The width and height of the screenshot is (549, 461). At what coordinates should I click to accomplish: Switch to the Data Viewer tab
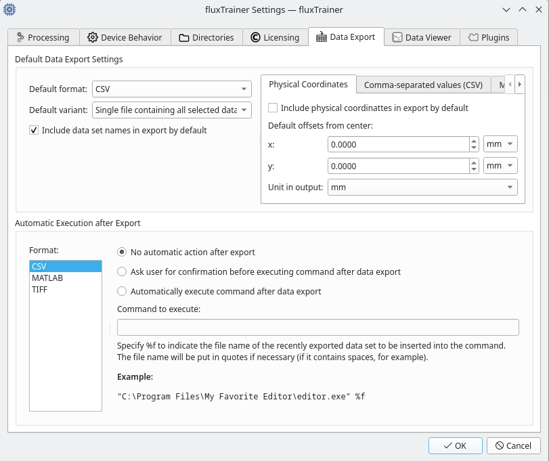click(422, 37)
